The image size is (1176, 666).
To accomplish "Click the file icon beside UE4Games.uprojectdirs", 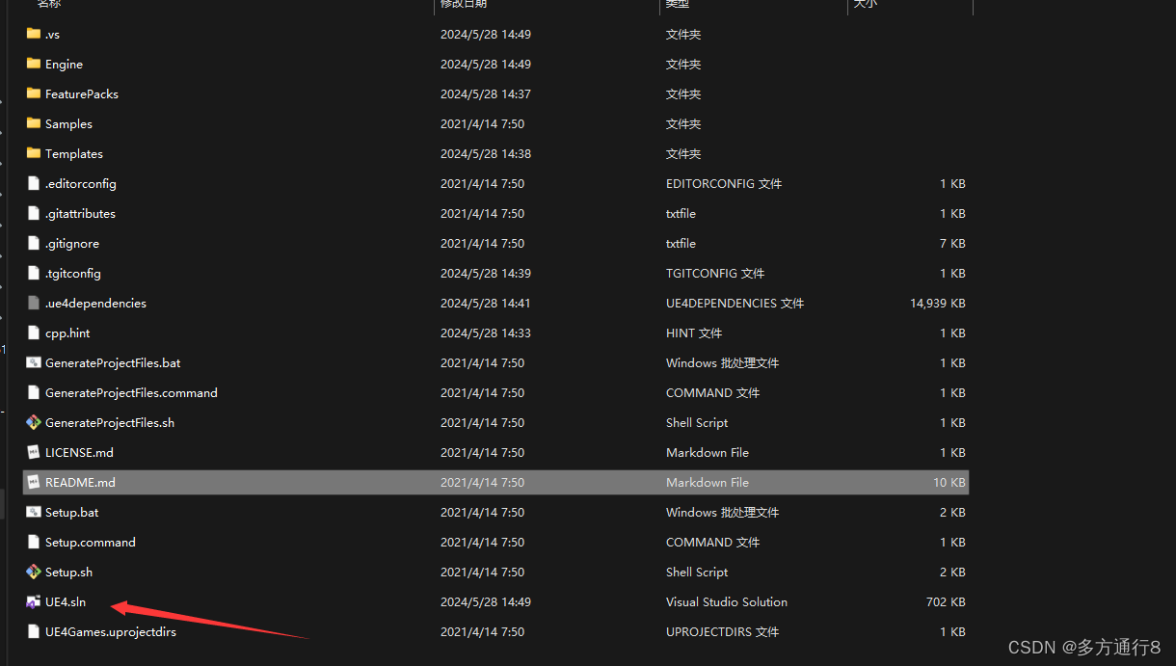I will 34,631.
